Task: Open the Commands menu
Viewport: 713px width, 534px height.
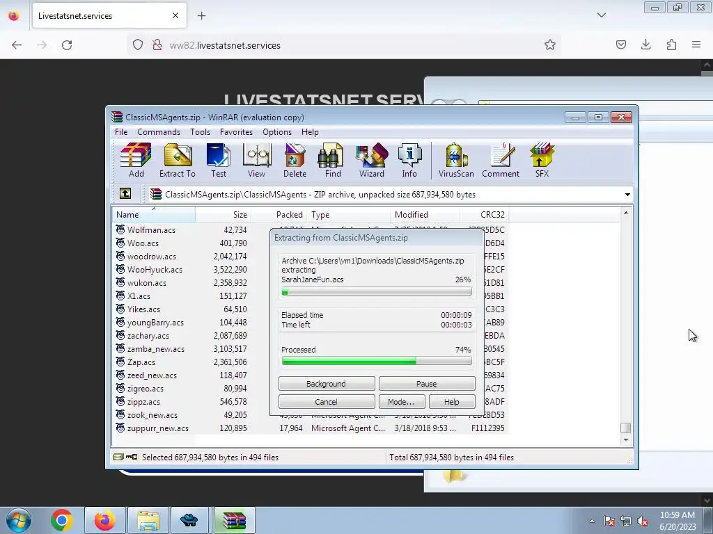Action: tap(159, 132)
